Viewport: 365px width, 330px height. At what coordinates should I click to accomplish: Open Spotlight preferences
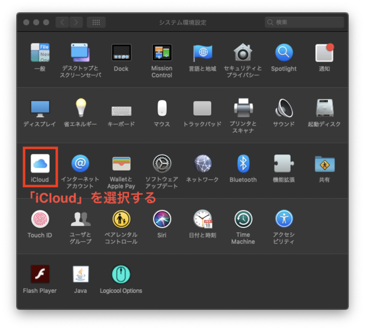click(x=283, y=53)
